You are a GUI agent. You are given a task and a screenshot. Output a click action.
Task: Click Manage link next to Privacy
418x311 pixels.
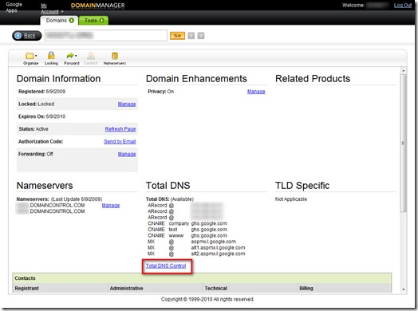point(256,92)
